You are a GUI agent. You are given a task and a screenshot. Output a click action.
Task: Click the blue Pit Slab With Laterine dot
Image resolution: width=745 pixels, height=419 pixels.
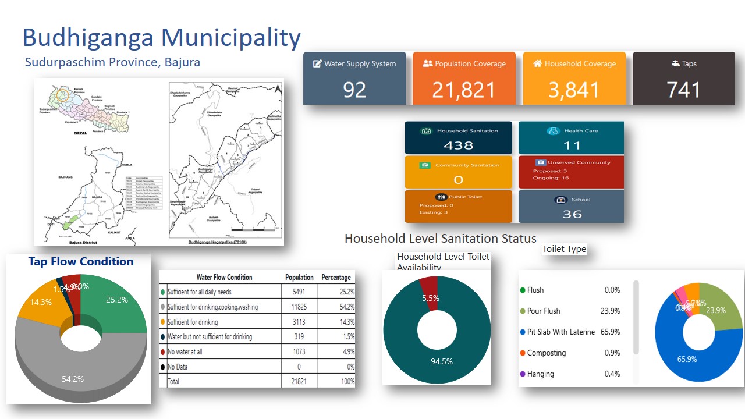(x=523, y=332)
